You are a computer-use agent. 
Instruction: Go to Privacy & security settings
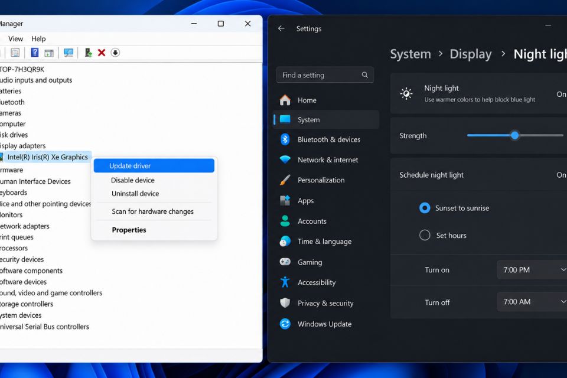[x=326, y=303]
